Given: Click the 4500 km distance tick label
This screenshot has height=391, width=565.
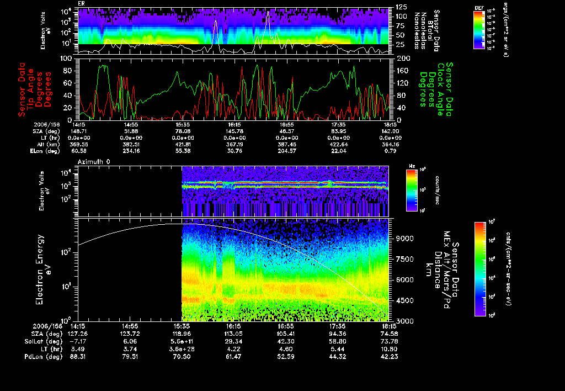Looking at the screenshot, I should (404, 301).
